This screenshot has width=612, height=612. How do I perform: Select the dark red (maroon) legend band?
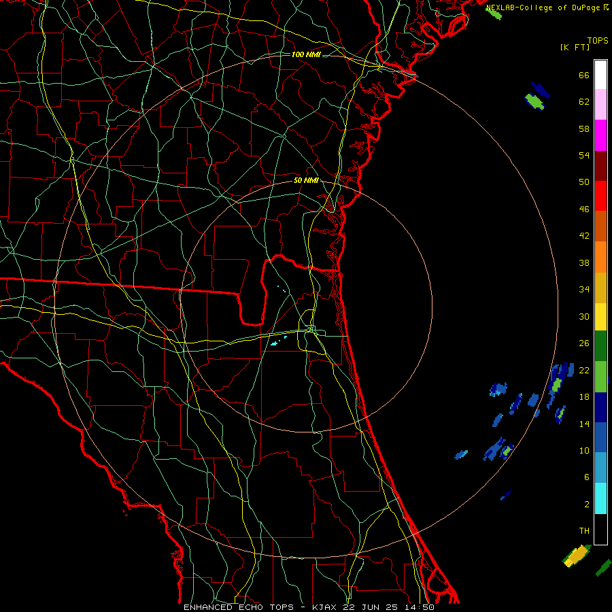(600, 166)
